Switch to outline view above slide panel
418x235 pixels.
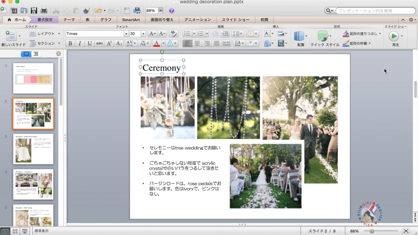[35, 53]
